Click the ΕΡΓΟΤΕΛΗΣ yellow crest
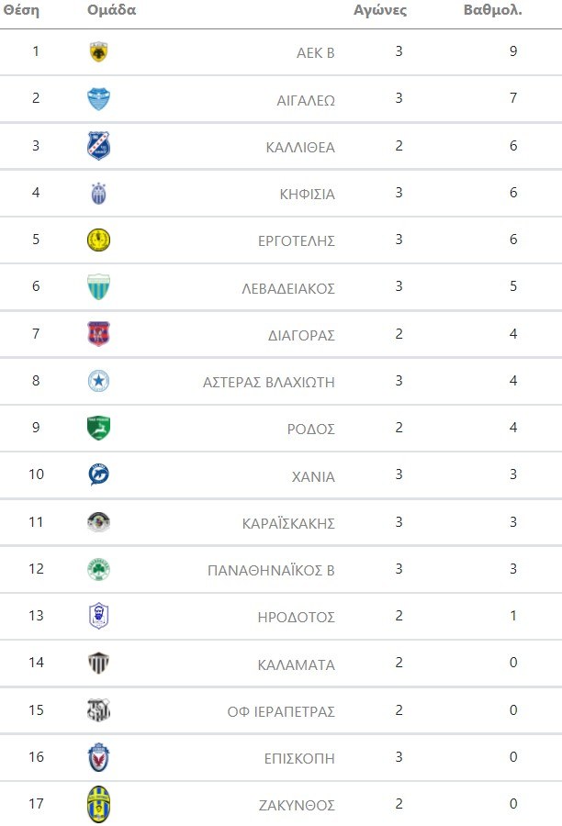The width and height of the screenshot is (562, 826). (98, 240)
